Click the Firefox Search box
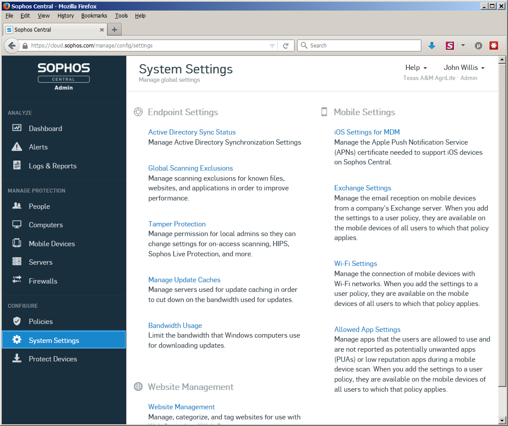 [x=359, y=46]
